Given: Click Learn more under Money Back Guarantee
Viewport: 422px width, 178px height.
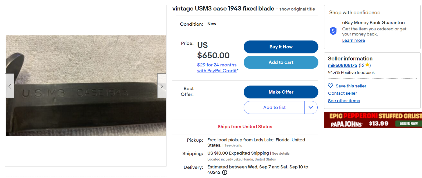Looking at the screenshot, I should point(353,40).
